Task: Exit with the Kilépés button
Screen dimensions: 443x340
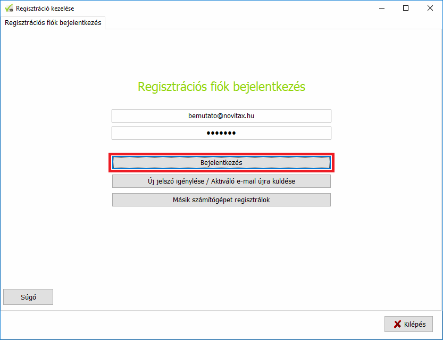Action: [408, 324]
